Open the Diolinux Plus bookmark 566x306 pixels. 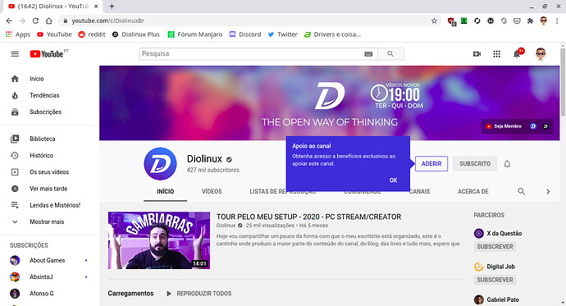135,34
